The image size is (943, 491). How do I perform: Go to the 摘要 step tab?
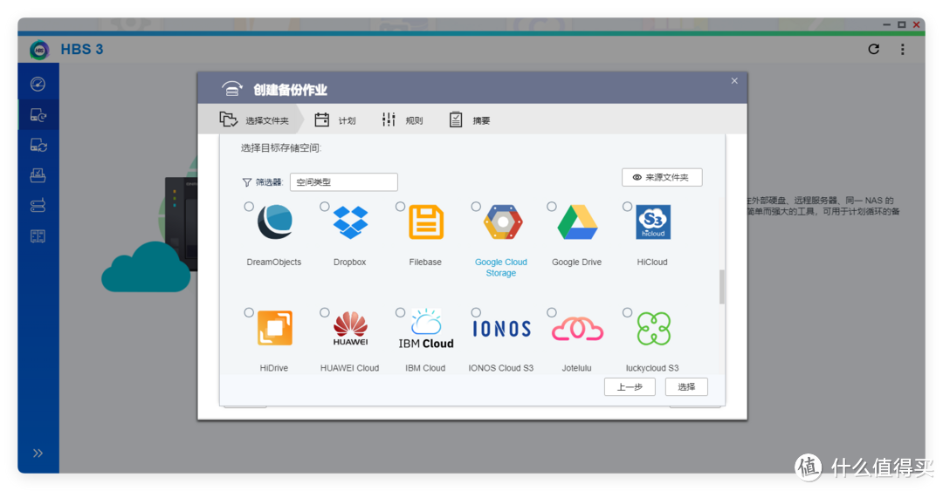(x=470, y=120)
